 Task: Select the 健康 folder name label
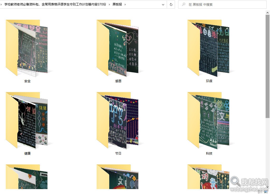click(x=27, y=154)
